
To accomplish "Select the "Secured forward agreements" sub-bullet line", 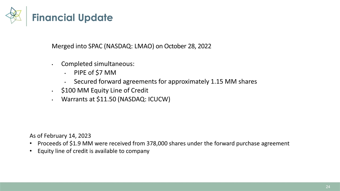I will (165, 81).
